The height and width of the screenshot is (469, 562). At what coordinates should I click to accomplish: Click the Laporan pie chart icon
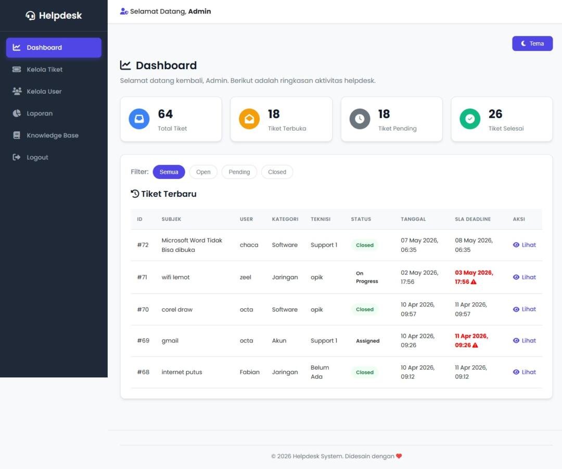click(17, 113)
